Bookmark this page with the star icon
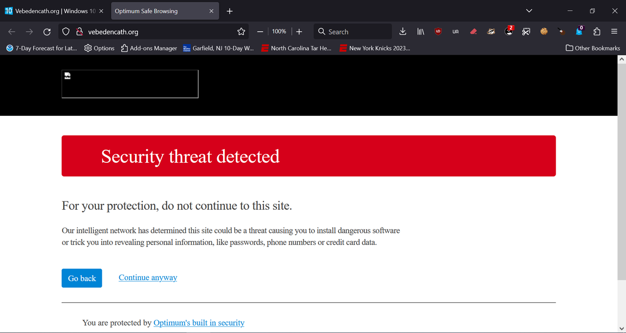This screenshot has height=333, width=626. tap(241, 32)
